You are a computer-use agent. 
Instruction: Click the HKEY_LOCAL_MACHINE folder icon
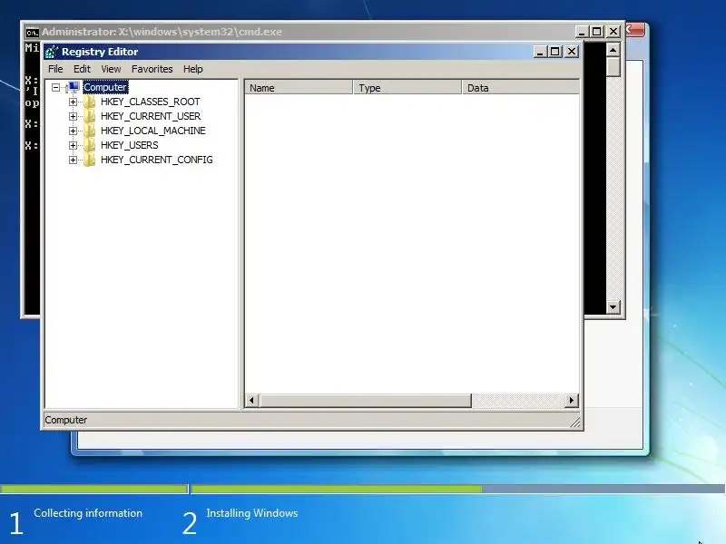click(x=89, y=131)
